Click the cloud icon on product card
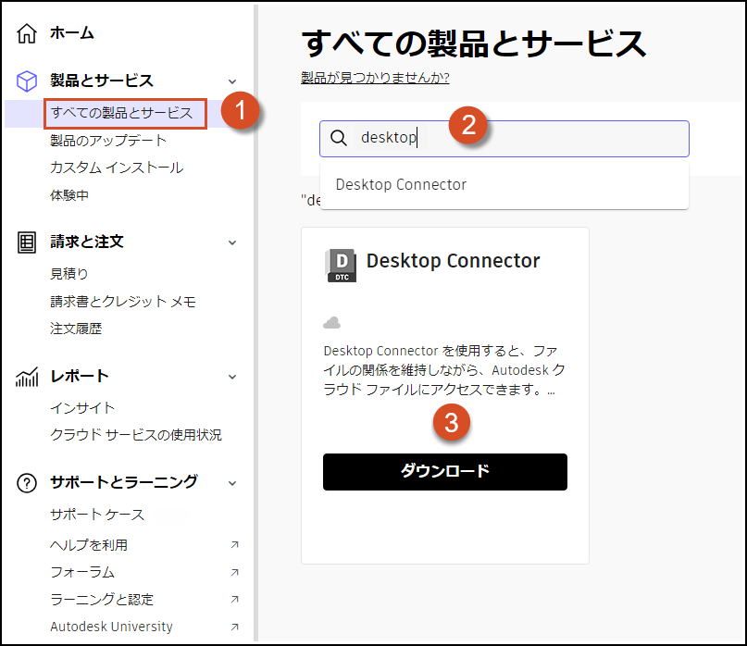The image size is (747, 646). point(331,323)
